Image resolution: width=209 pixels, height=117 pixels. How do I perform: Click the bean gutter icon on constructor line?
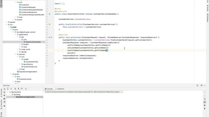coord(49,24)
